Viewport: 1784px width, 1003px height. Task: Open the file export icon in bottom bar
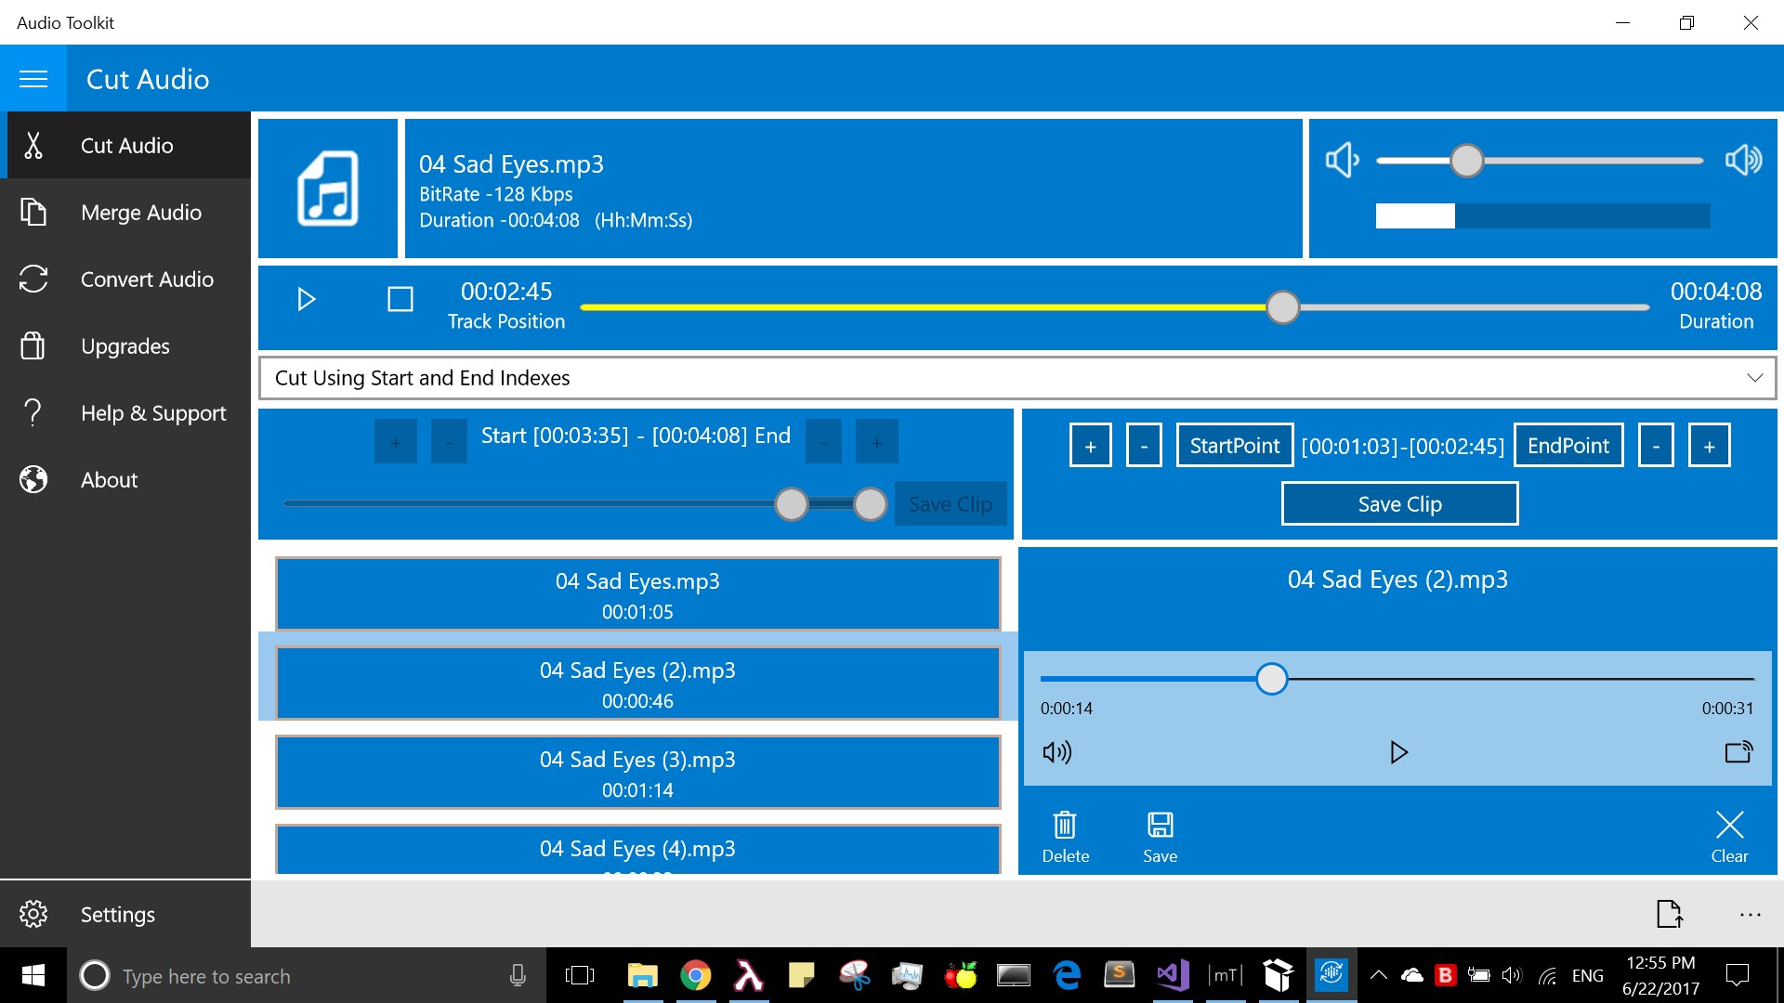click(1669, 914)
